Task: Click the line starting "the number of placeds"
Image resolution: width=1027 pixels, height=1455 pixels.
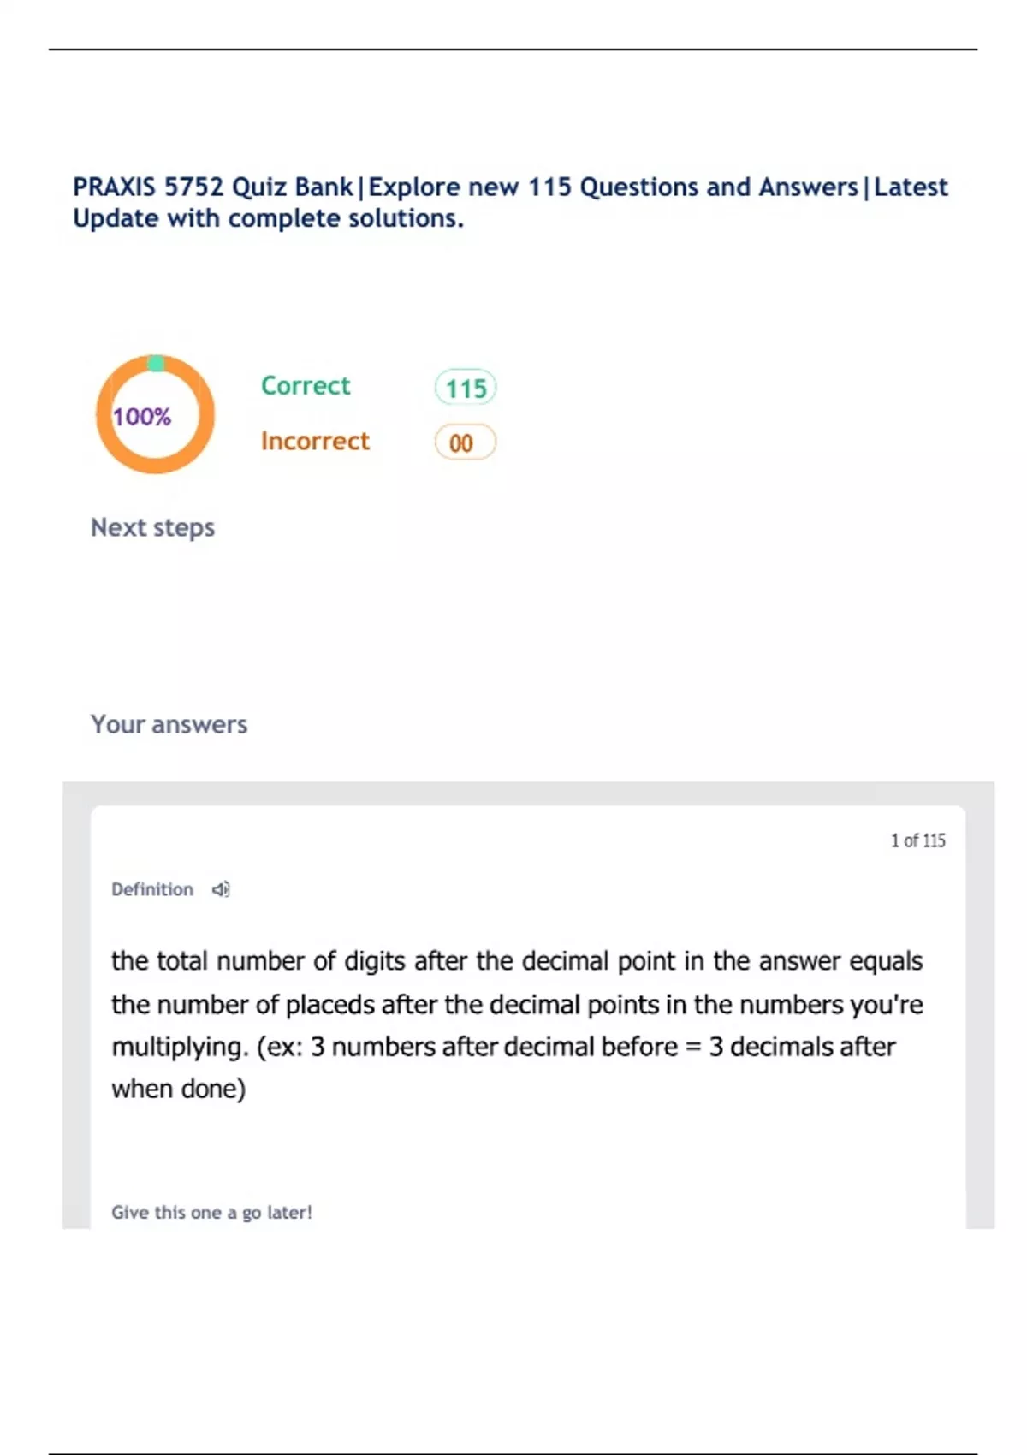Action: (x=517, y=1004)
